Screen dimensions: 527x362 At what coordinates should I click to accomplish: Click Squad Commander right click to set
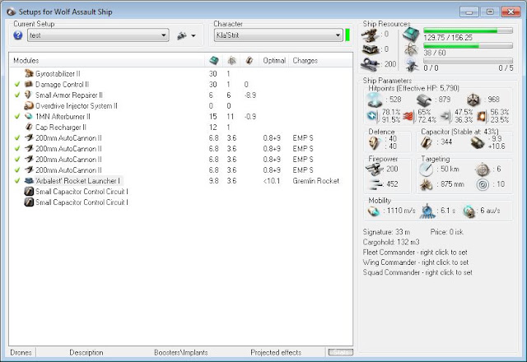[417, 272]
